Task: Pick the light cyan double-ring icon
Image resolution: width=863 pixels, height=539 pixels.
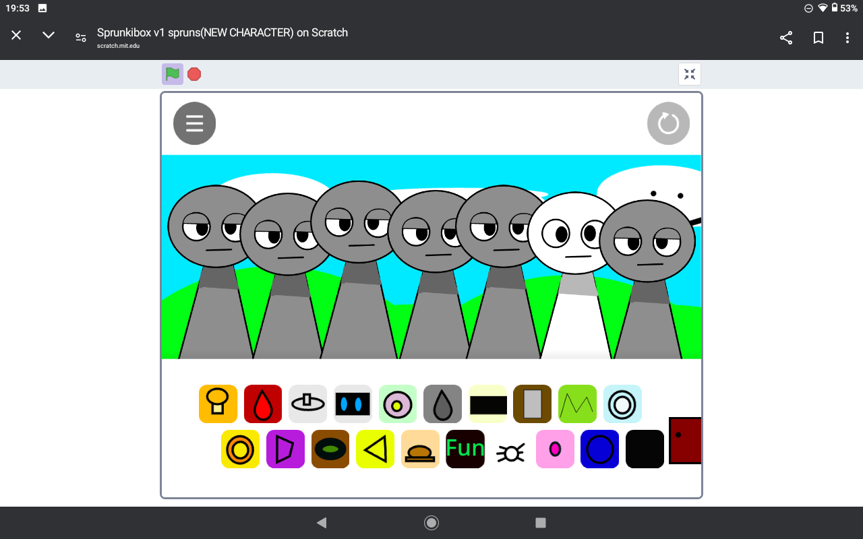Action: [622, 404]
